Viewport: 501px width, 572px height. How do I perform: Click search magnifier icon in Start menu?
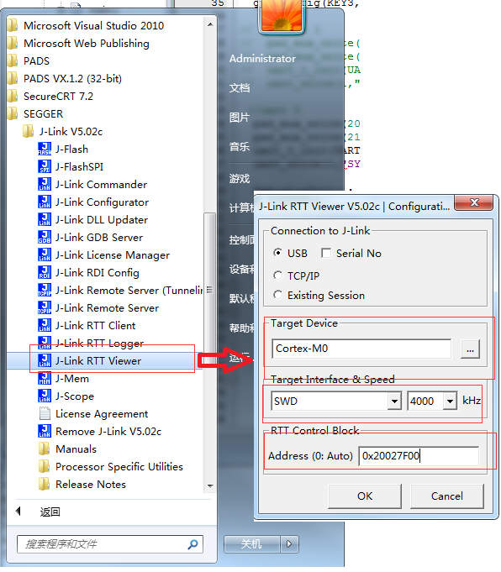192,544
